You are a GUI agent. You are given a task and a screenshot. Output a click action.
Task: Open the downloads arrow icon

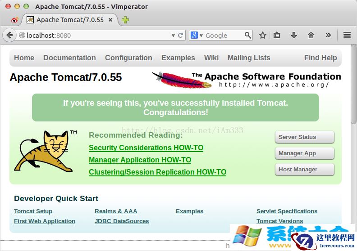(294, 35)
